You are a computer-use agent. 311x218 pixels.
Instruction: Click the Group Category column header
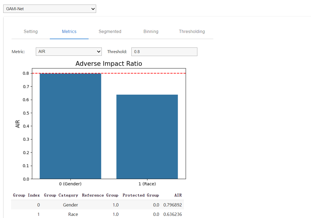pos(61,195)
